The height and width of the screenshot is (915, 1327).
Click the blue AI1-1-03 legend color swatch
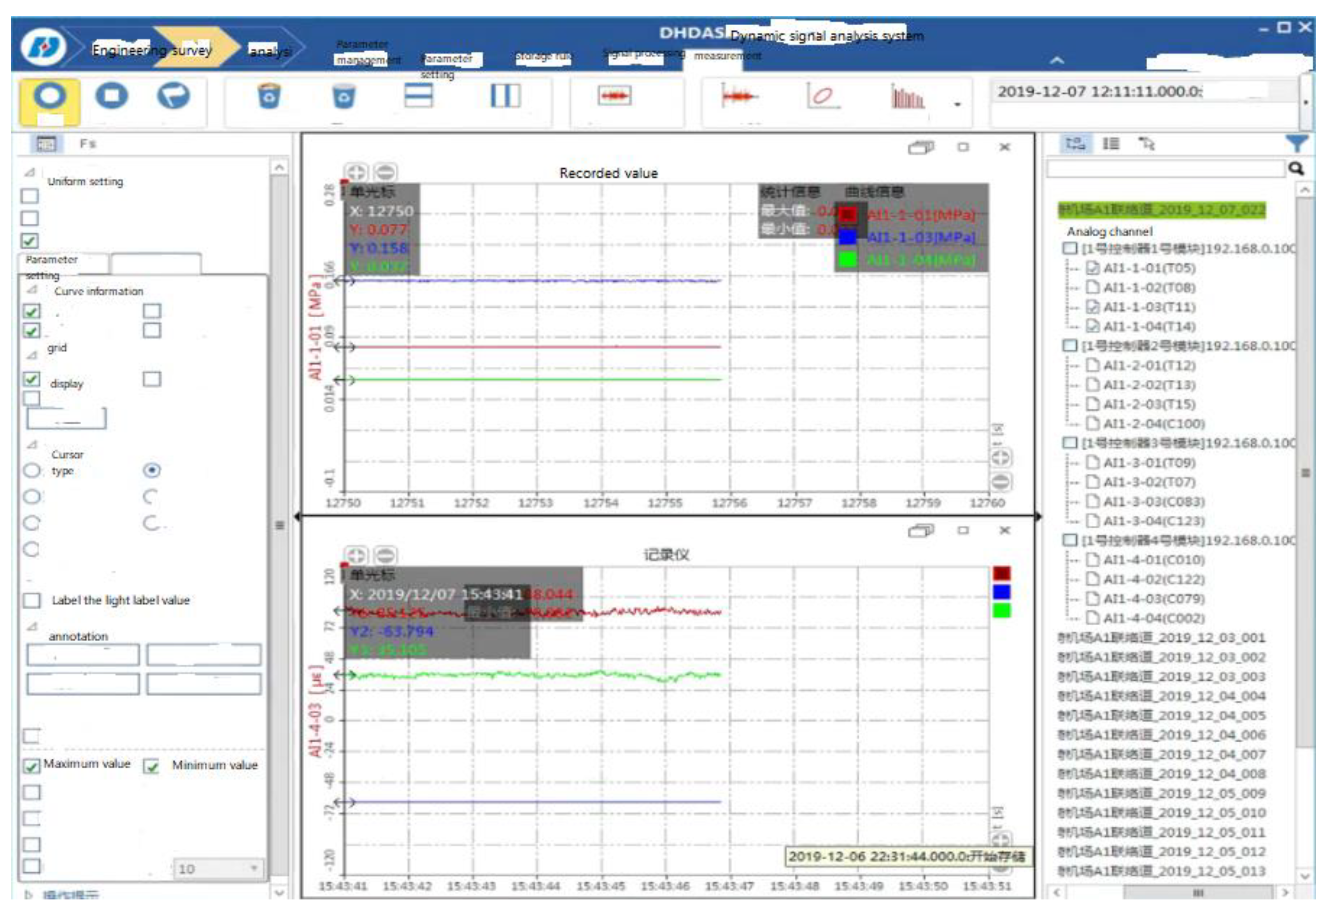pyautogui.click(x=848, y=237)
